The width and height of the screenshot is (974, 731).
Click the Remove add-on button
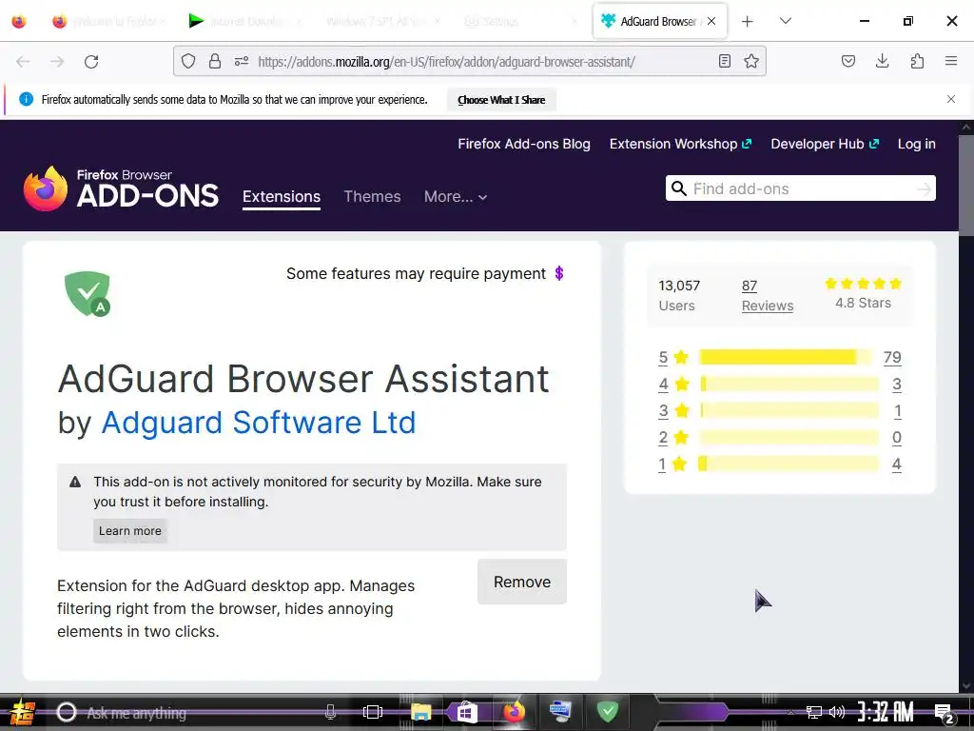[522, 582]
